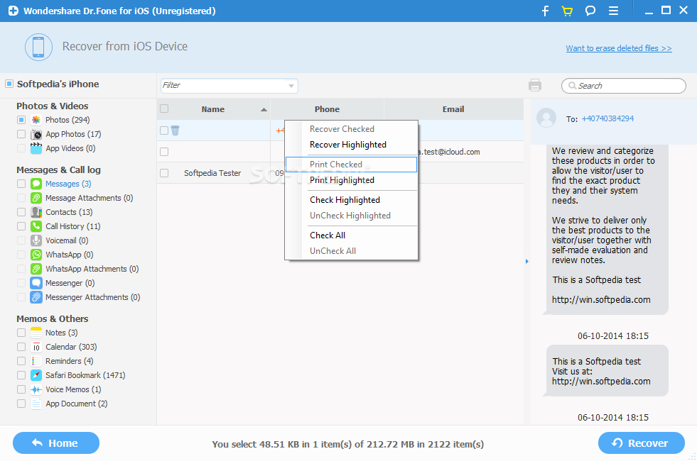
Task: Check the Softpedia Tester row checkbox
Action: pos(164,173)
